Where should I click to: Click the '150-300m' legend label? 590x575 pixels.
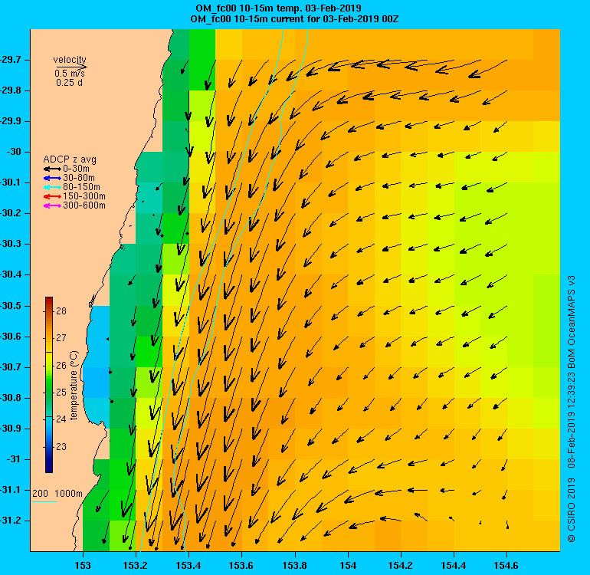[84, 196]
